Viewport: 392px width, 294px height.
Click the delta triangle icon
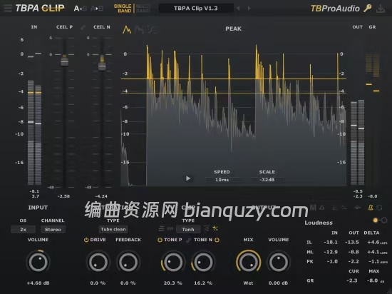coord(322,208)
